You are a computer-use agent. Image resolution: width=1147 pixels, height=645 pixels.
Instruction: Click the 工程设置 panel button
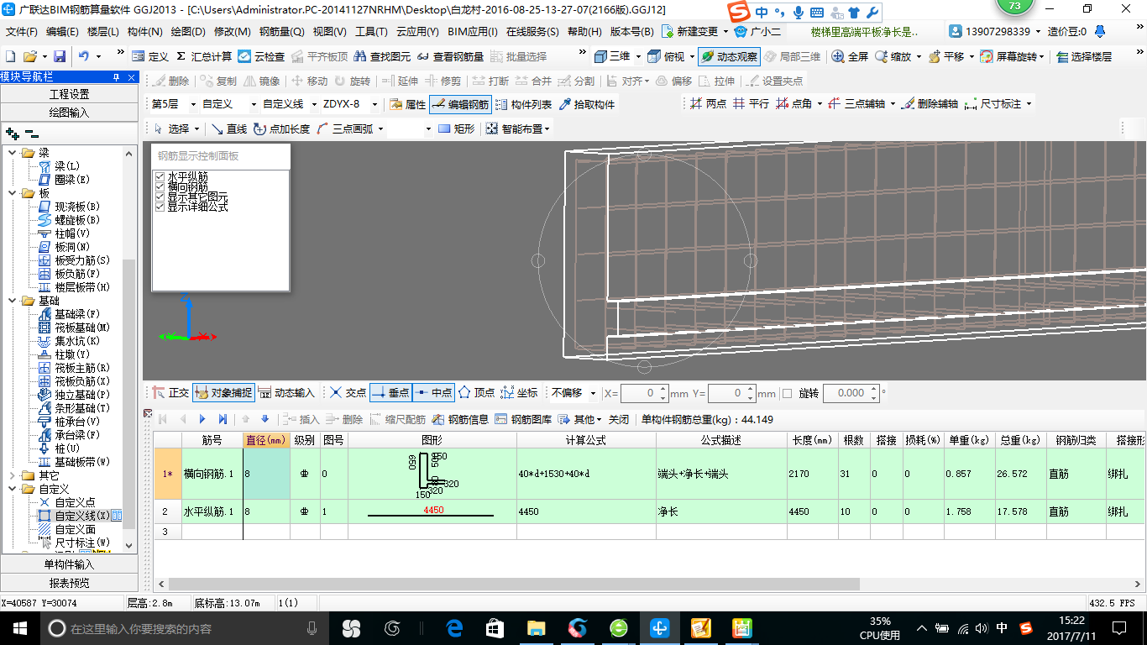point(69,94)
